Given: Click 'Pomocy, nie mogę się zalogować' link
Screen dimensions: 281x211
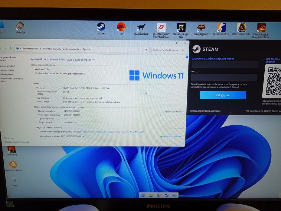Looking at the screenshot, I should [x=205, y=111].
